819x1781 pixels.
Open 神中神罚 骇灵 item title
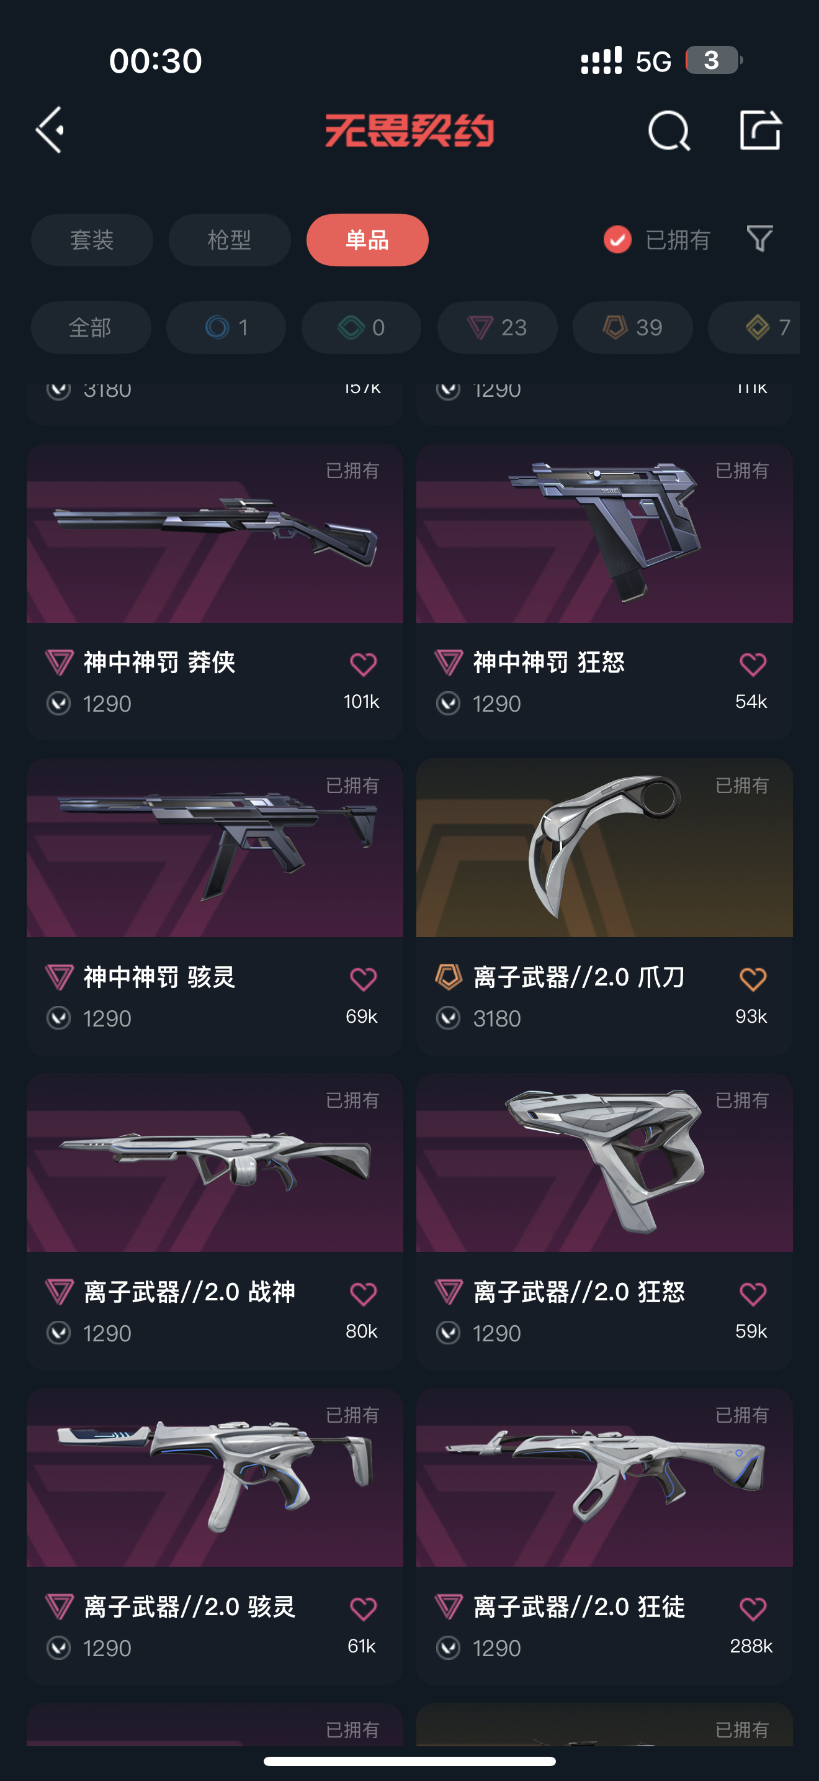pos(159,977)
